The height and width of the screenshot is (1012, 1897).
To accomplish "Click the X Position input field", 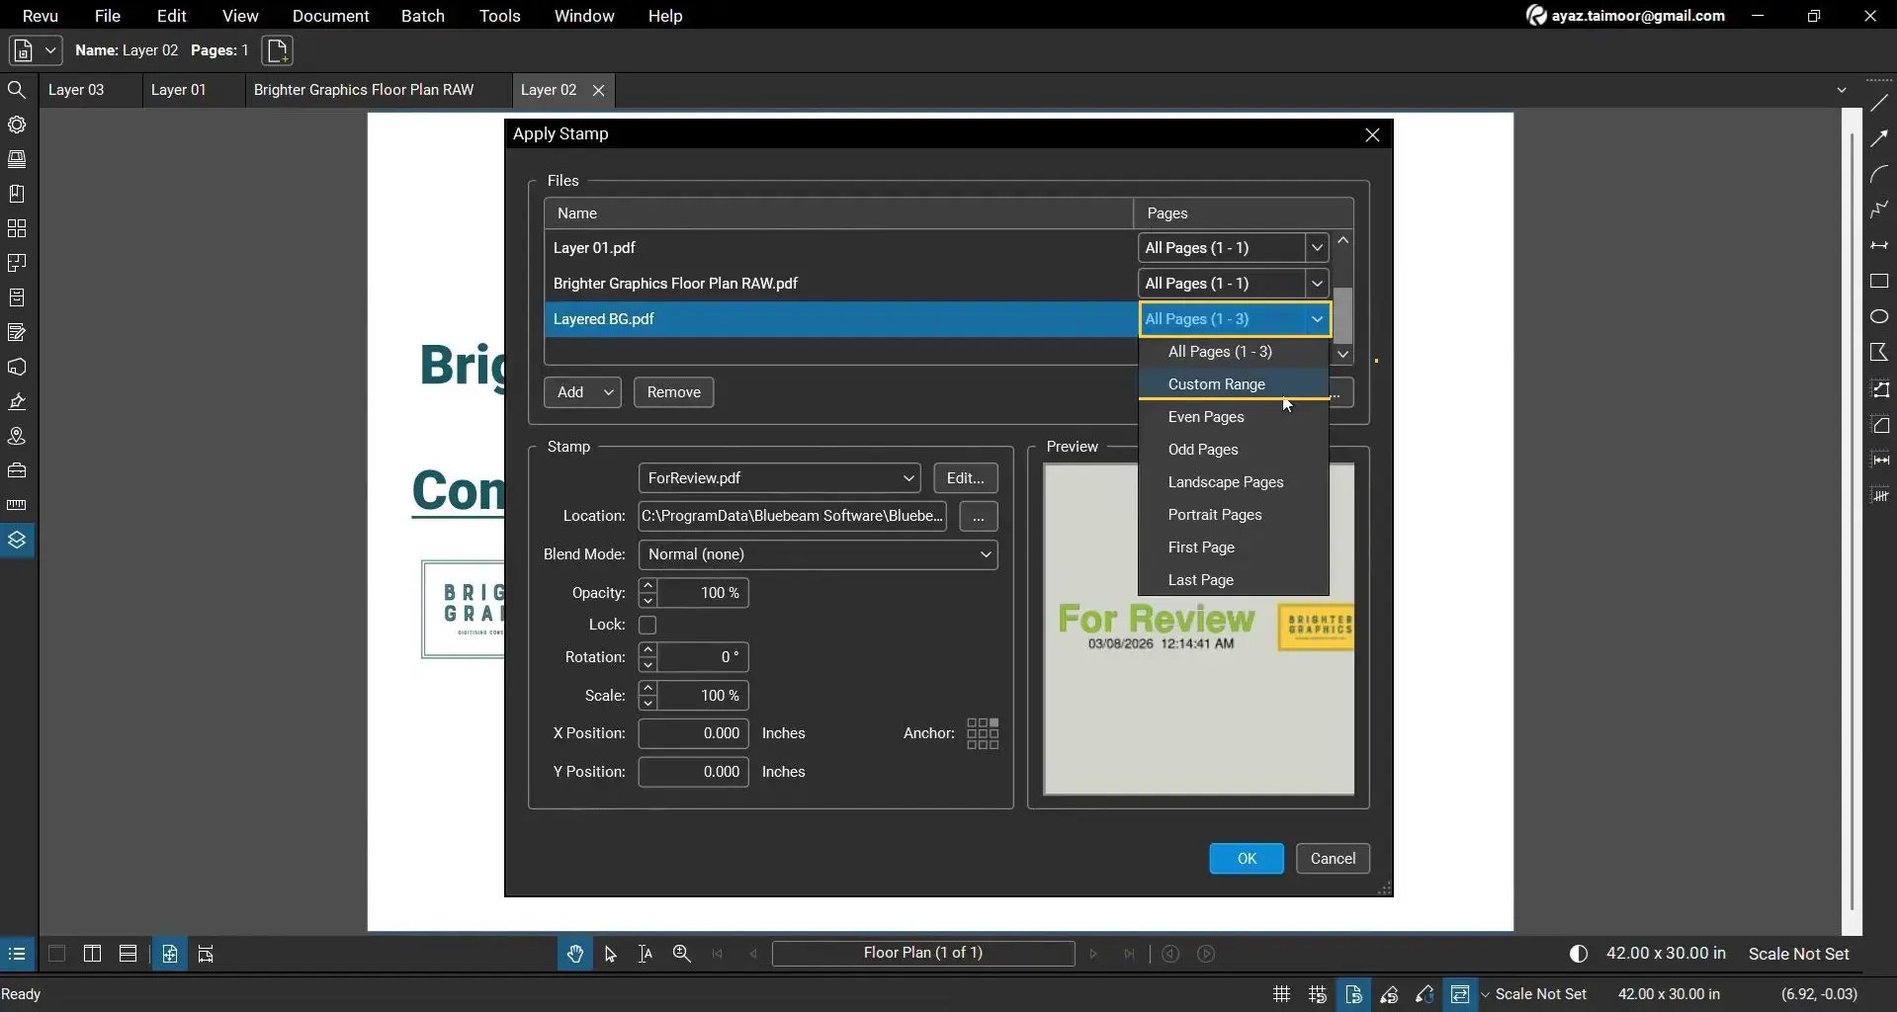I will click(x=693, y=733).
